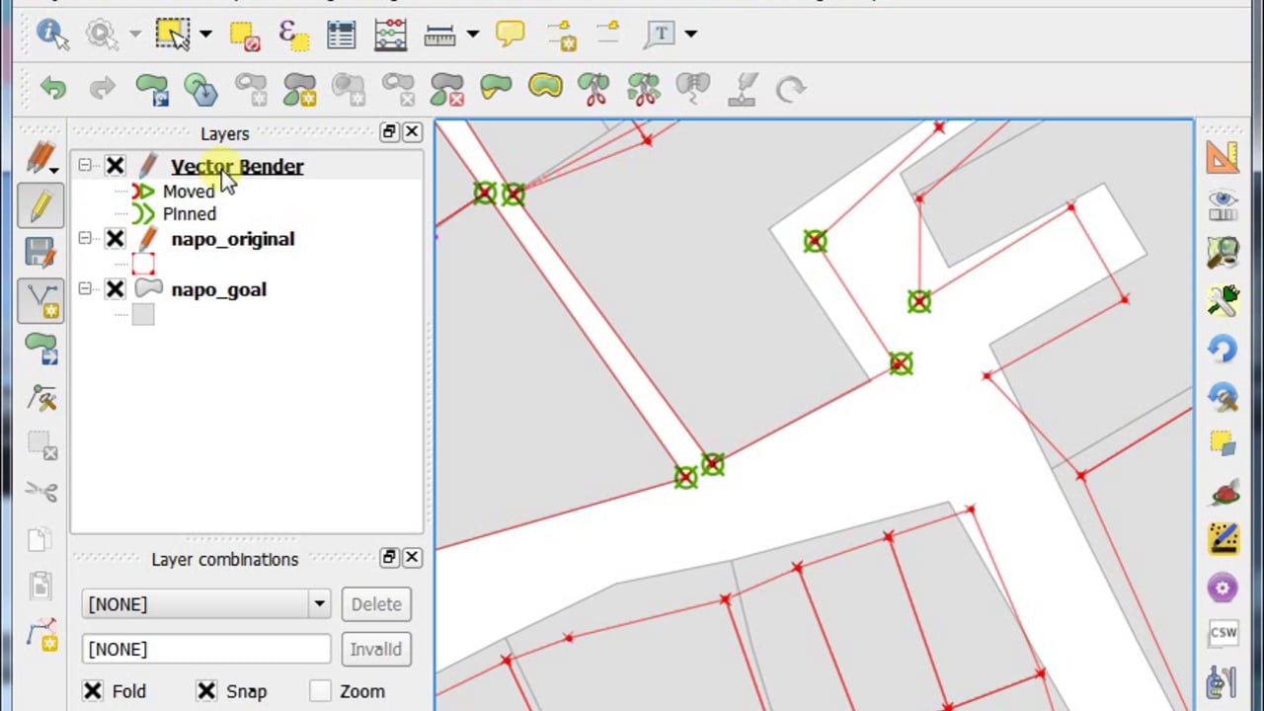Click the Delete button in Layer combinations
The width and height of the screenshot is (1264, 711).
click(x=376, y=604)
